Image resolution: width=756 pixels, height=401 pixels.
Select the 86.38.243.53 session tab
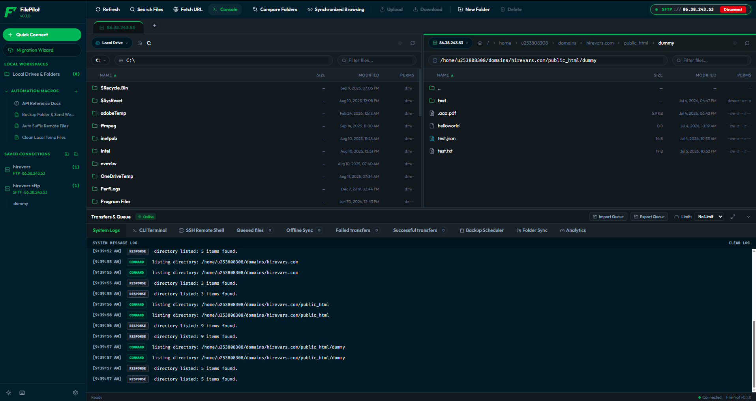pos(118,28)
